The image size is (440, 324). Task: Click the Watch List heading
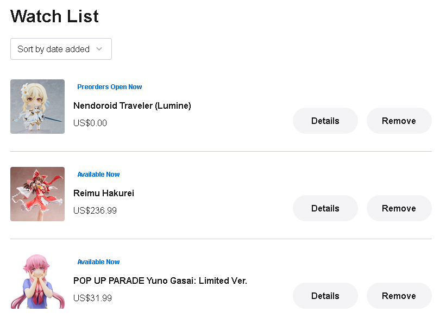click(x=54, y=16)
